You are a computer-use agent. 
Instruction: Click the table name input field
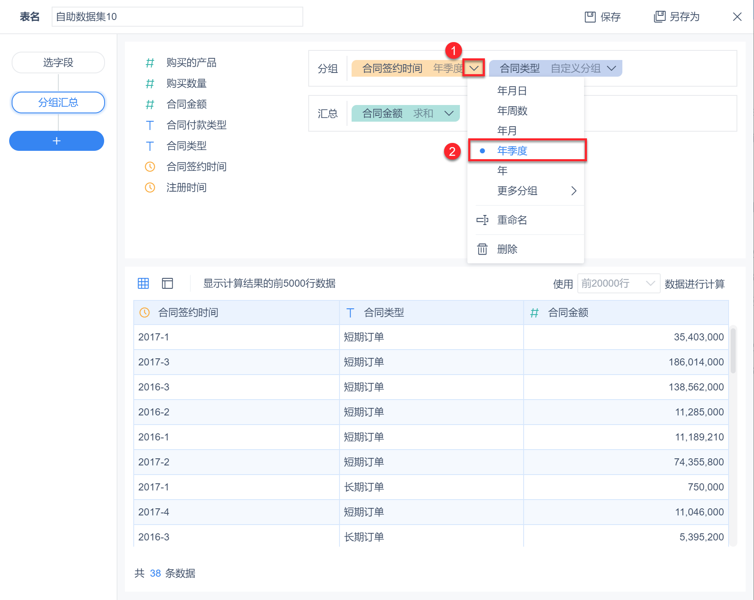(x=177, y=17)
